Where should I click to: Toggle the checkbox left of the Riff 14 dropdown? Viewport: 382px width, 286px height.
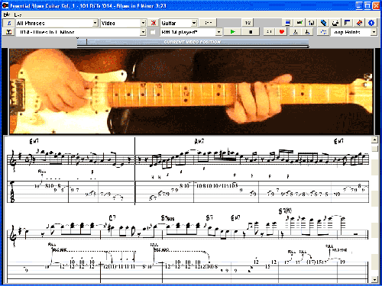click(x=153, y=32)
